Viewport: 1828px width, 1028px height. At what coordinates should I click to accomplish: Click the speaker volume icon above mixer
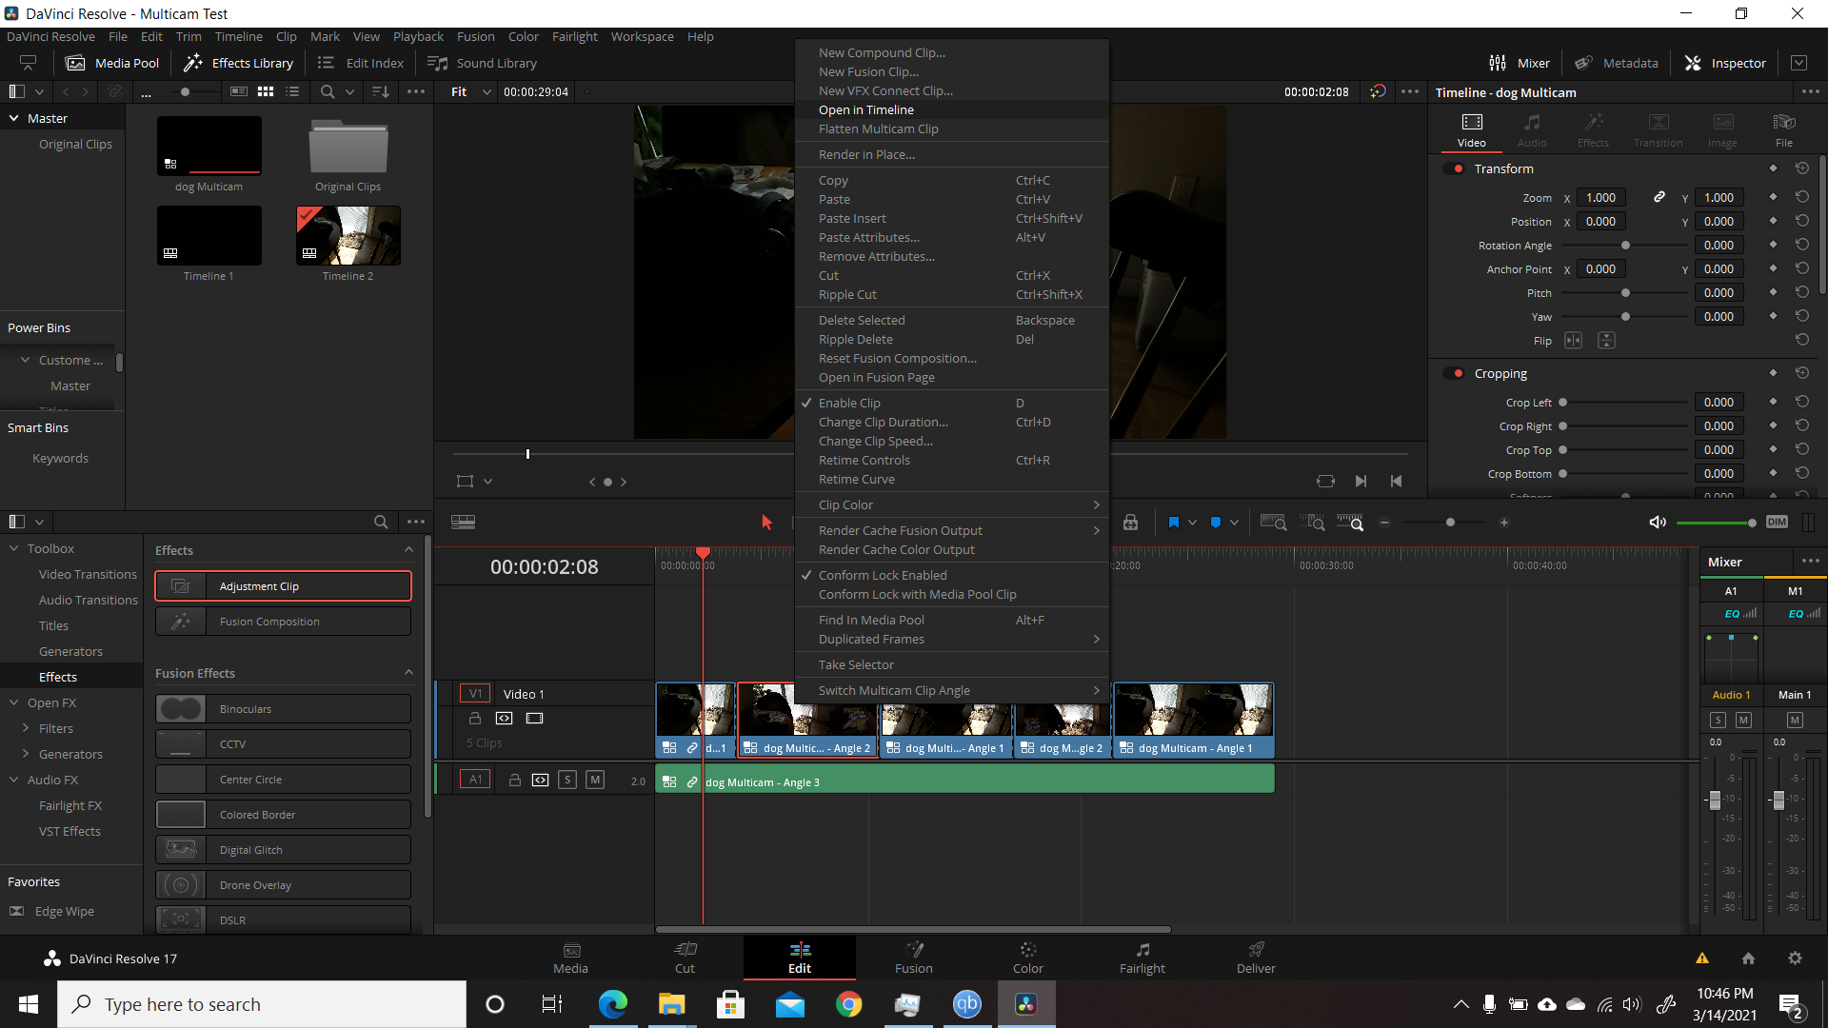(1658, 522)
